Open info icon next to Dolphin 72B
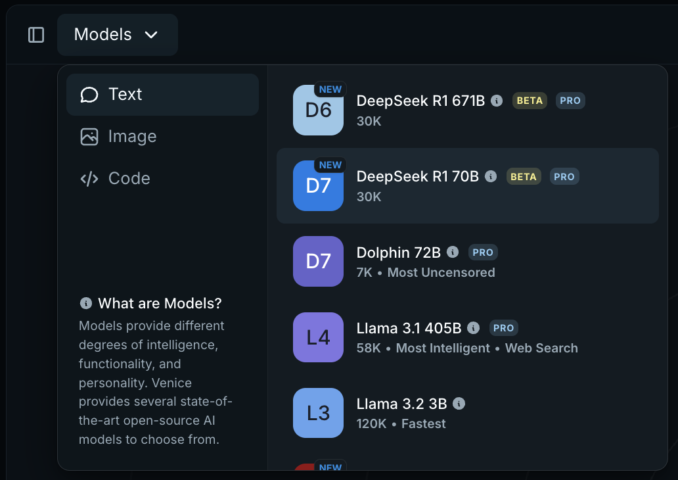678x480 pixels. 453,252
